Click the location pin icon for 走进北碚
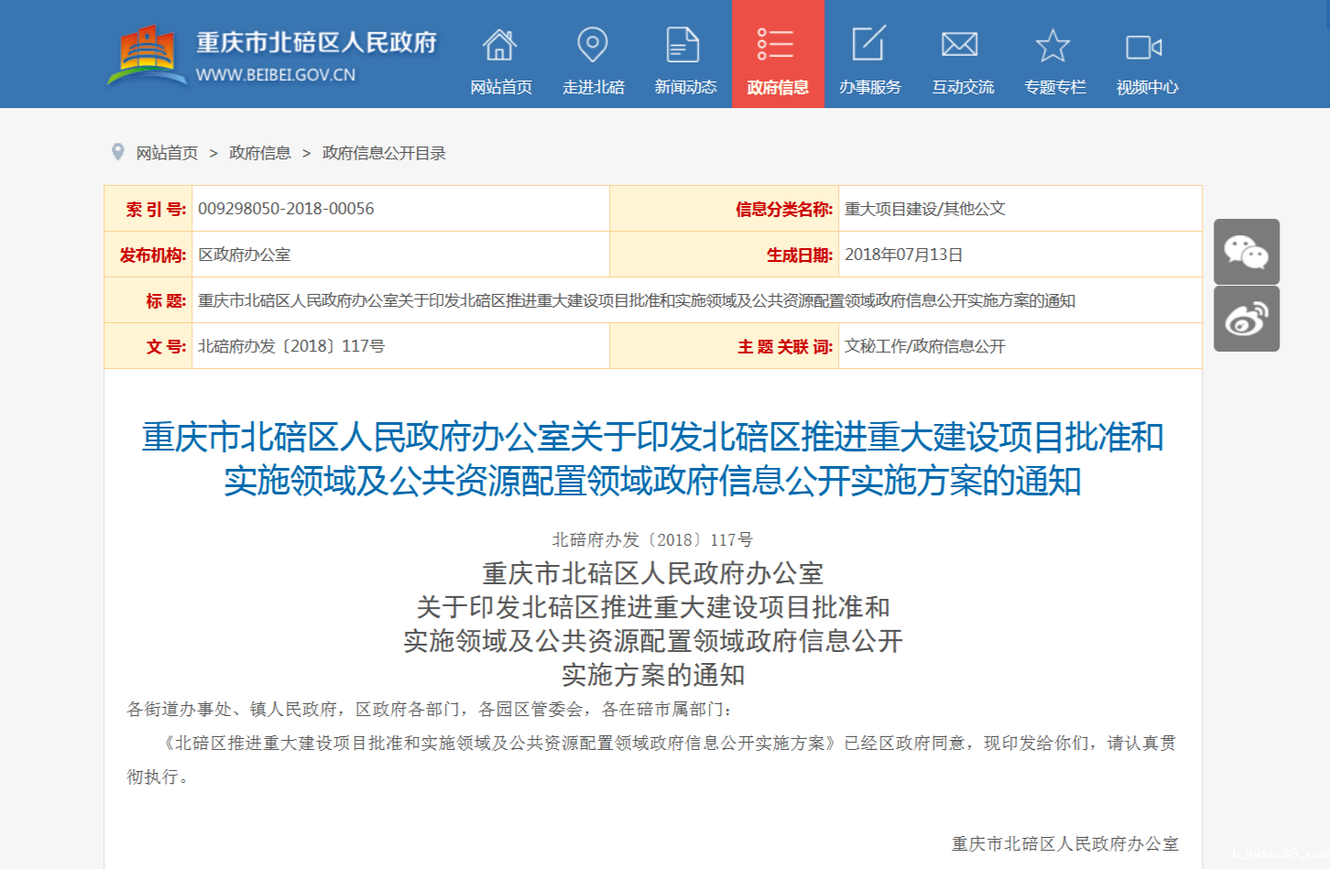The image size is (1330, 869). pos(593,45)
